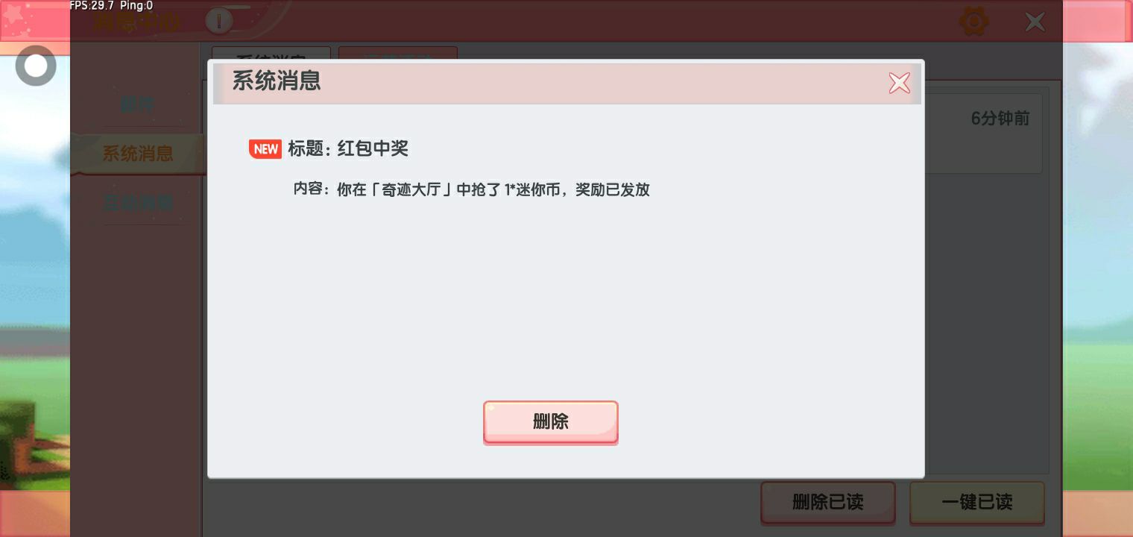Click the message title 红包中奖
Viewport: 1133px width, 537px height.
pyautogui.click(x=373, y=148)
